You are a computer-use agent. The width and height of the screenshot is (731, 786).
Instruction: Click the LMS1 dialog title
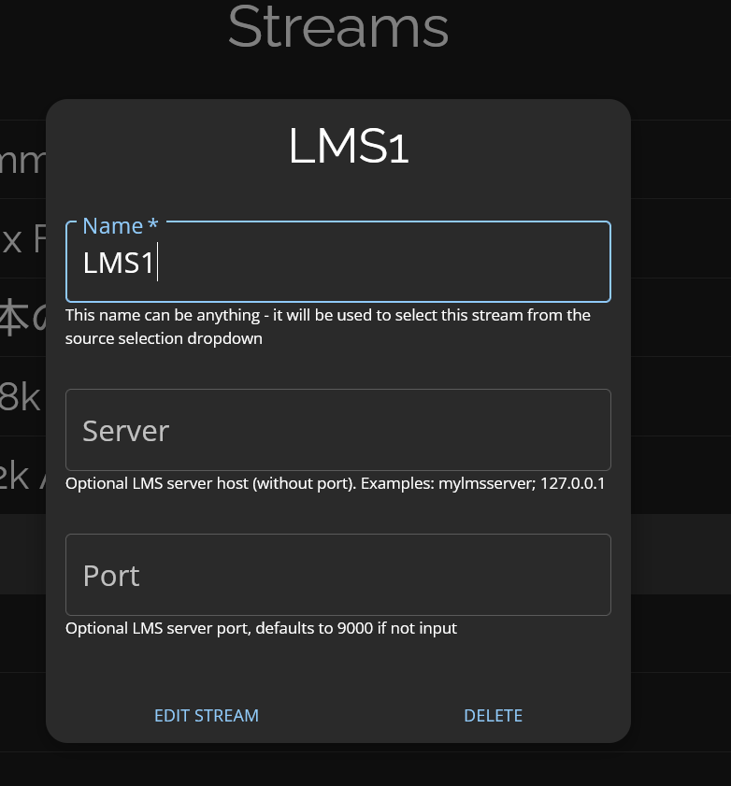point(349,146)
